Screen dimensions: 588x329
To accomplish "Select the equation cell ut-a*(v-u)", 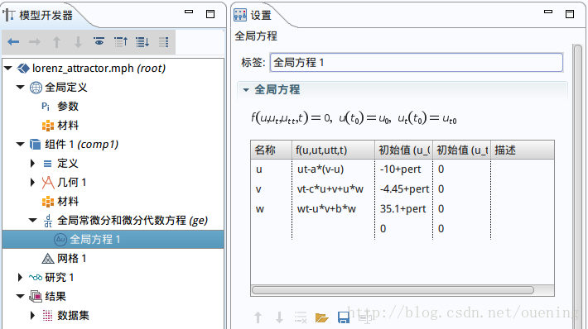I will click(333, 169).
